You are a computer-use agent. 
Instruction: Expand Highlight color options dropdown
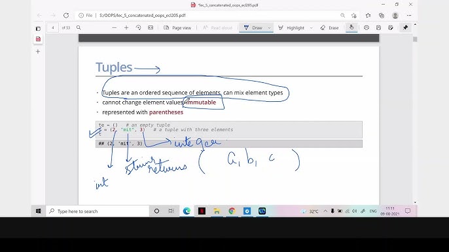(312, 27)
